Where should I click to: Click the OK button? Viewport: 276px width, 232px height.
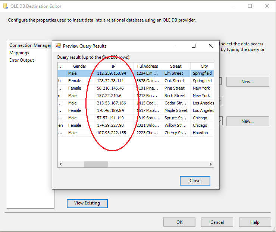(x=179, y=222)
